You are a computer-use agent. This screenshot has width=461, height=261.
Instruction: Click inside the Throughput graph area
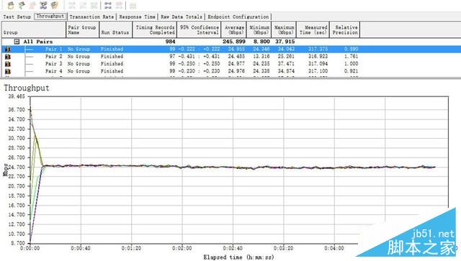(239, 170)
